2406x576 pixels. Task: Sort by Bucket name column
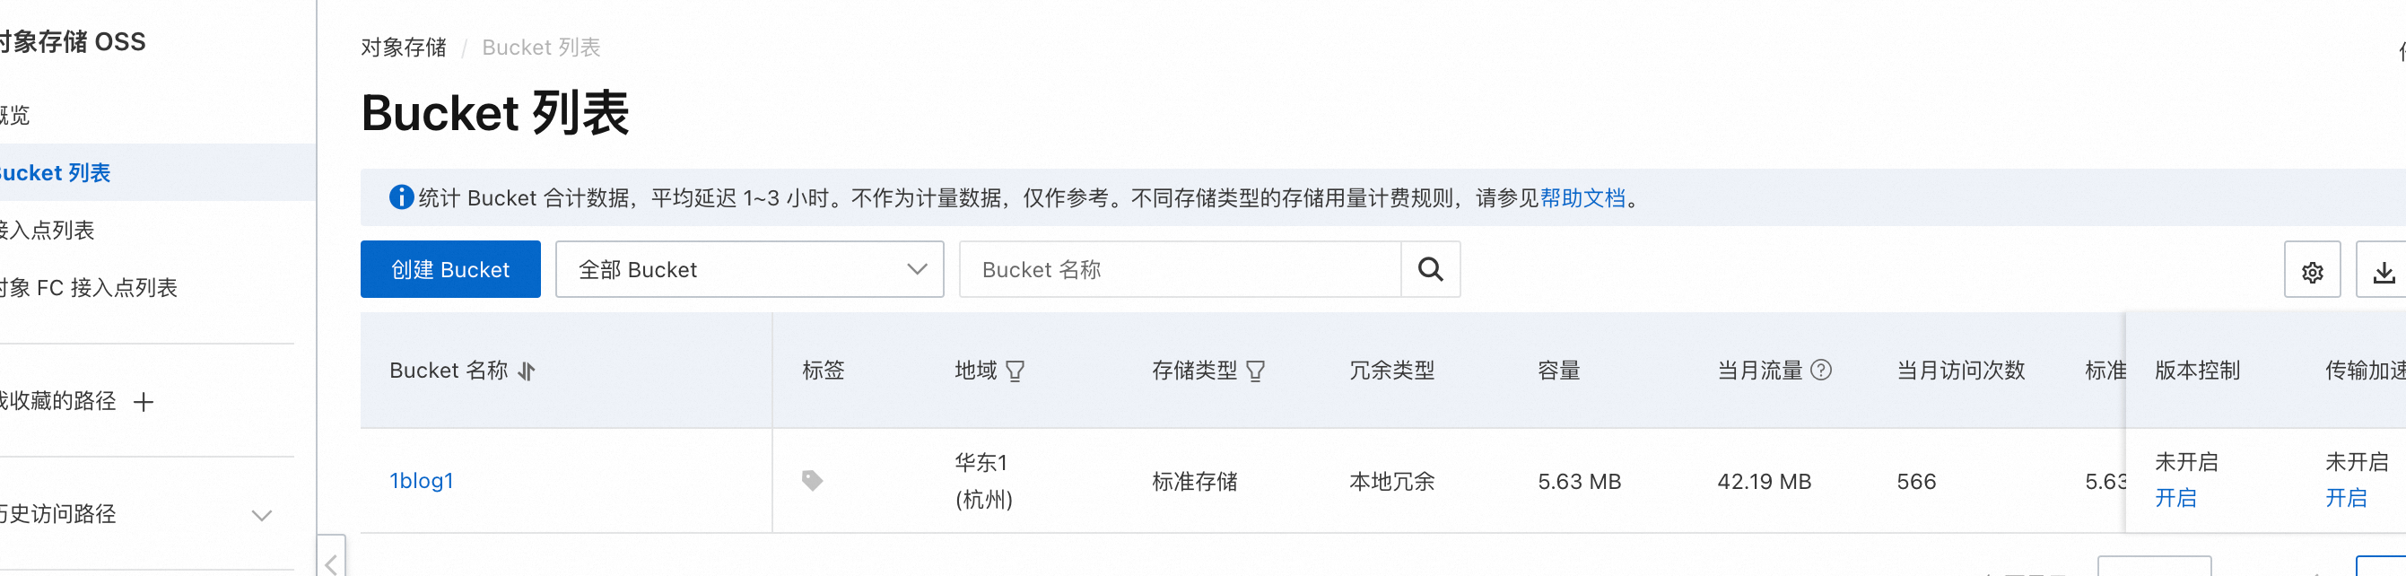527,371
